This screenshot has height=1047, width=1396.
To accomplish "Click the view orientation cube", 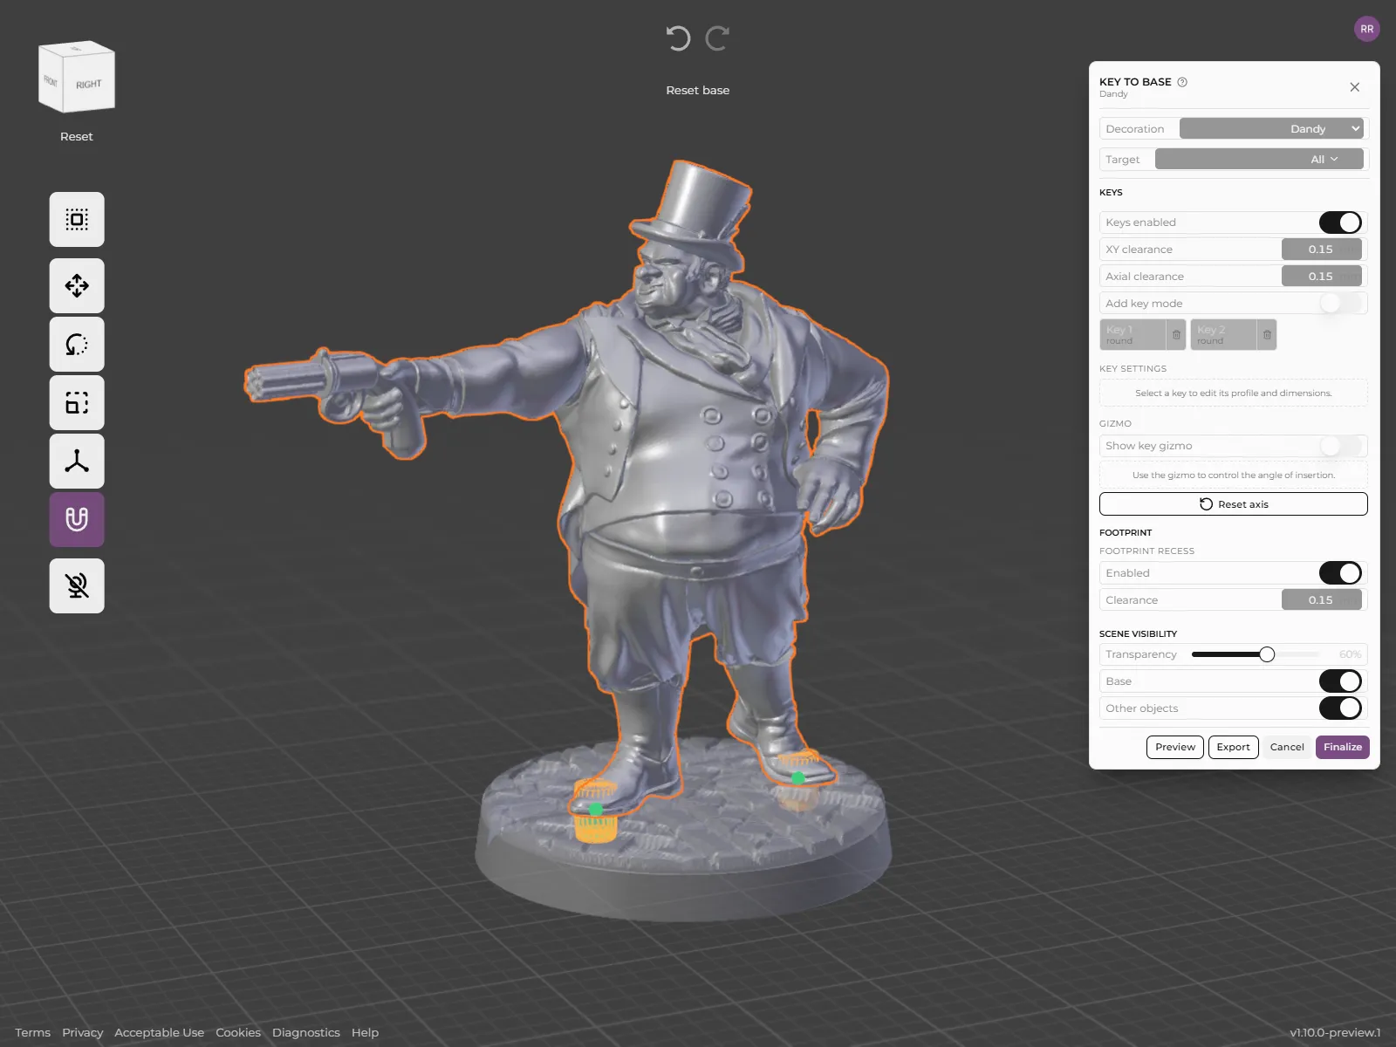I will (x=77, y=77).
